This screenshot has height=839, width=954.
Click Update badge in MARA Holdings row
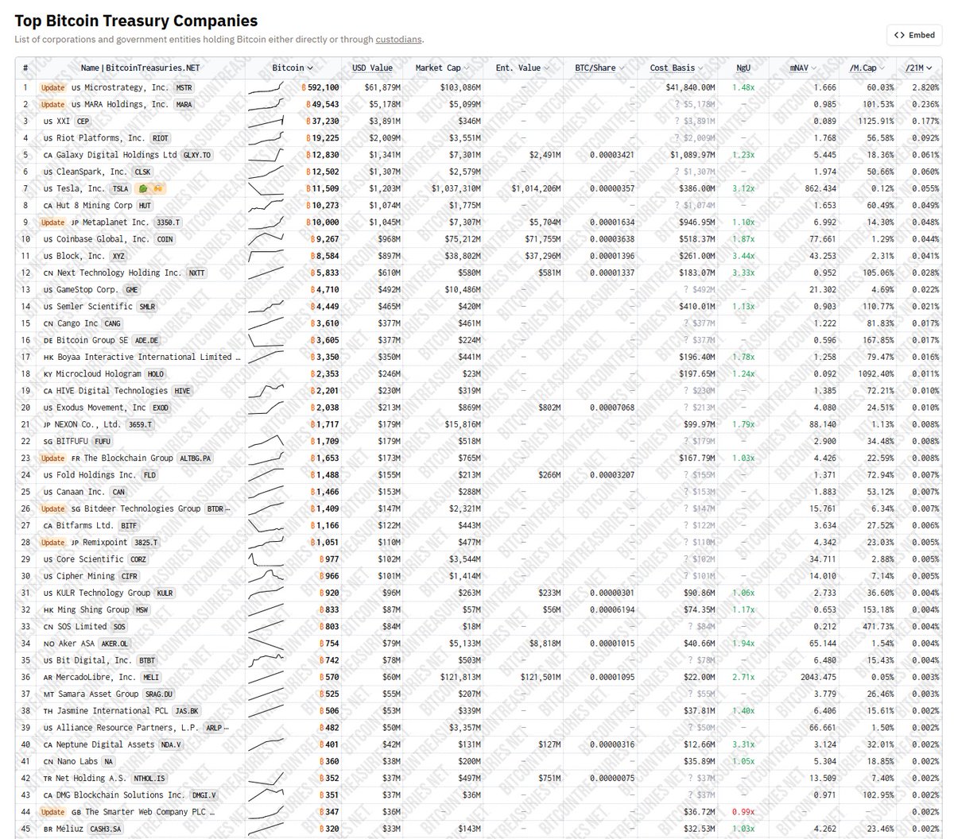[52, 104]
